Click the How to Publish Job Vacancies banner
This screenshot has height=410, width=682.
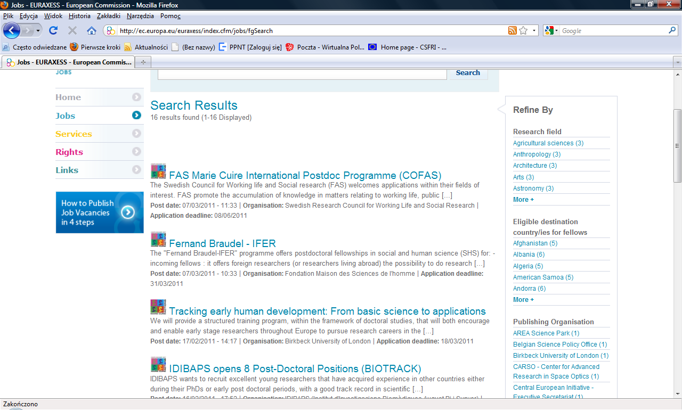[100, 212]
